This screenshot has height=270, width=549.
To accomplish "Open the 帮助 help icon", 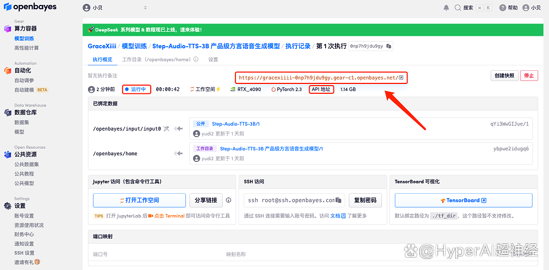I will (x=503, y=8).
